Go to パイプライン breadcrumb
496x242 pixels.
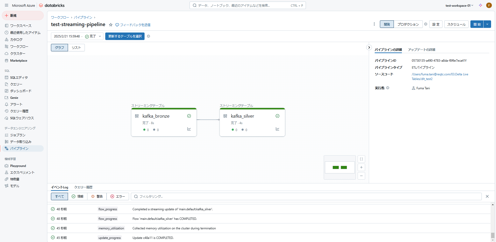83,17
